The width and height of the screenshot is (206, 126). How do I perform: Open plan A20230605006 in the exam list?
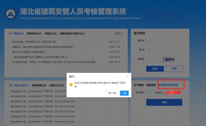coord(38,91)
